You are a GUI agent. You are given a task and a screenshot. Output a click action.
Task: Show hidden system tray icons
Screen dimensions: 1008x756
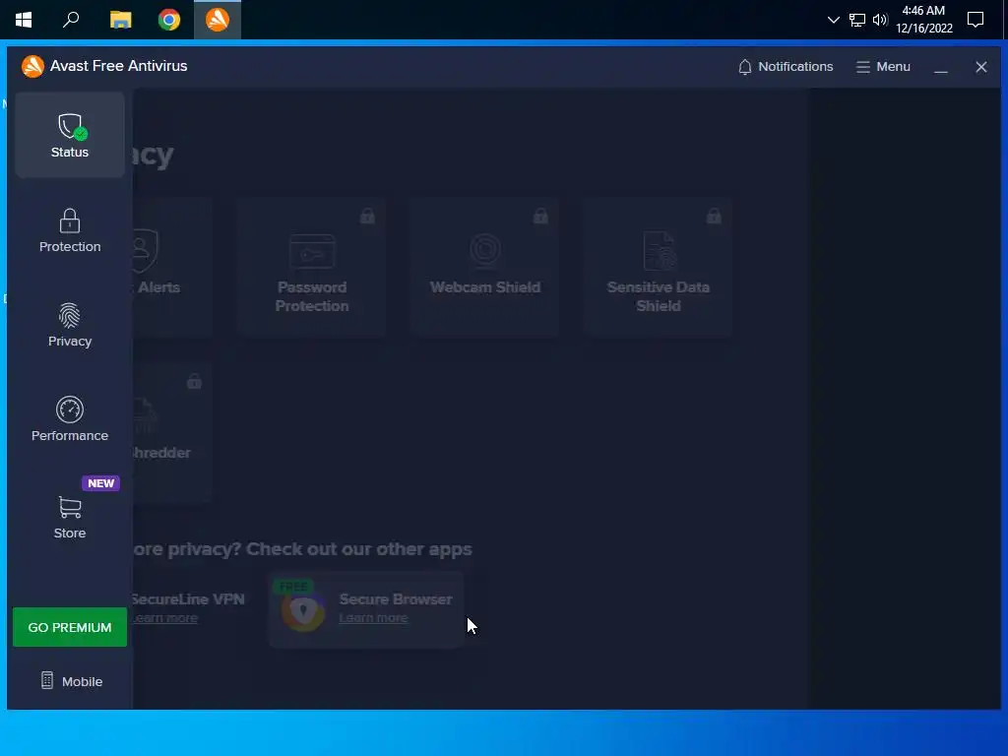pos(833,20)
